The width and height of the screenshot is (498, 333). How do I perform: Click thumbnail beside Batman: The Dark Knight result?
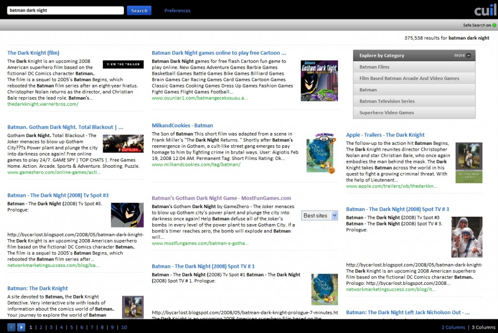[133, 307]
